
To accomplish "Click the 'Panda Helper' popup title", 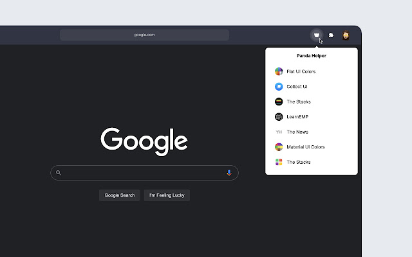I will (x=312, y=56).
